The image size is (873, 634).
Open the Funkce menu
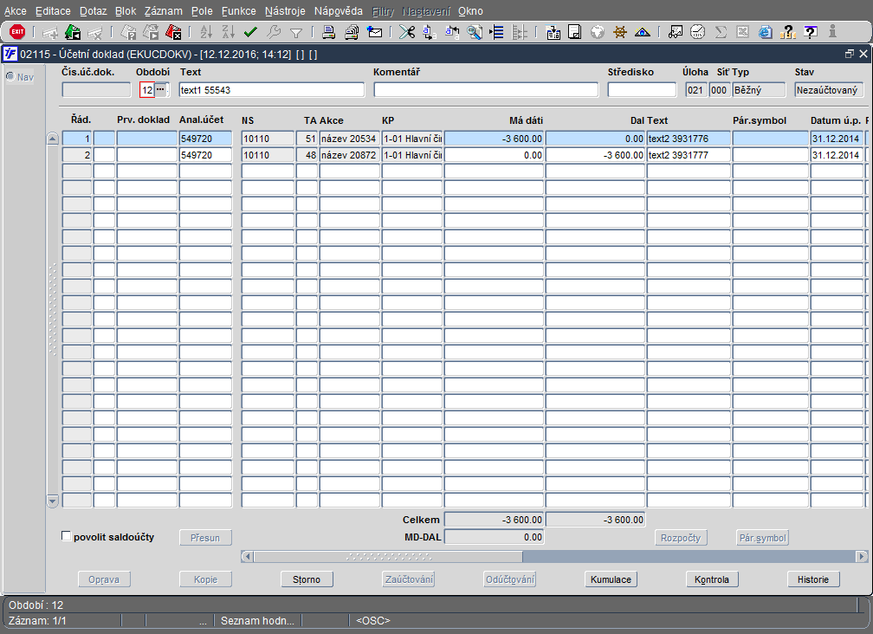pos(238,10)
